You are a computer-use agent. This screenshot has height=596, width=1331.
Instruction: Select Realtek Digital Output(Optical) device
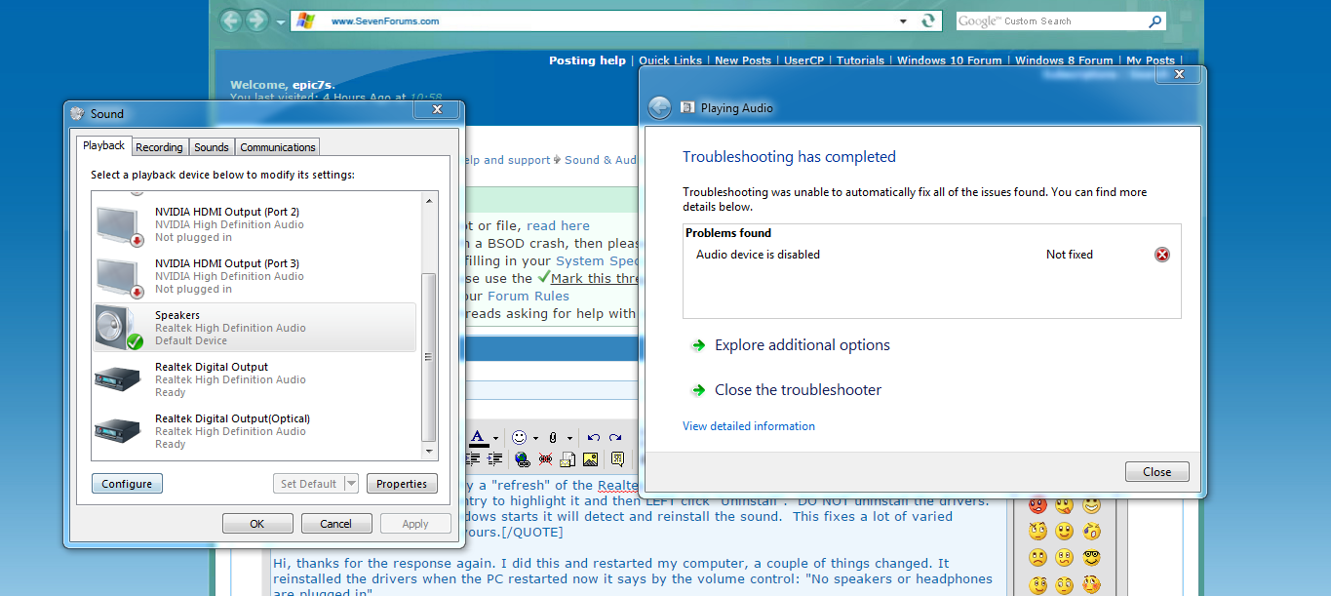pyautogui.click(x=254, y=431)
